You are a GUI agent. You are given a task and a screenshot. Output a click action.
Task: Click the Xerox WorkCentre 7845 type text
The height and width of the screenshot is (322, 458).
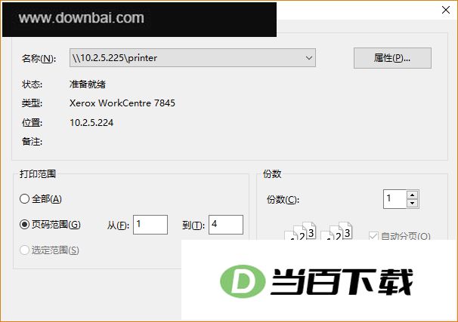pos(122,103)
